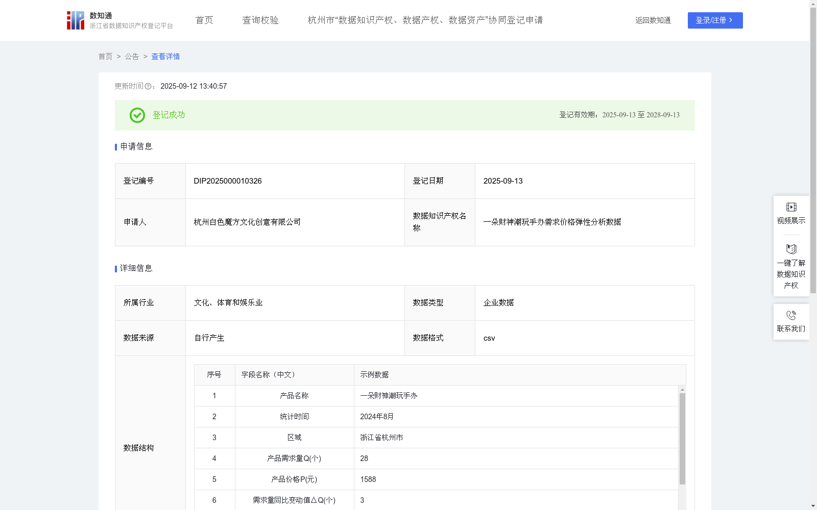Click the help icon beside 更新时间
This screenshot has width=817, height=510.
(x=148, y=87)
